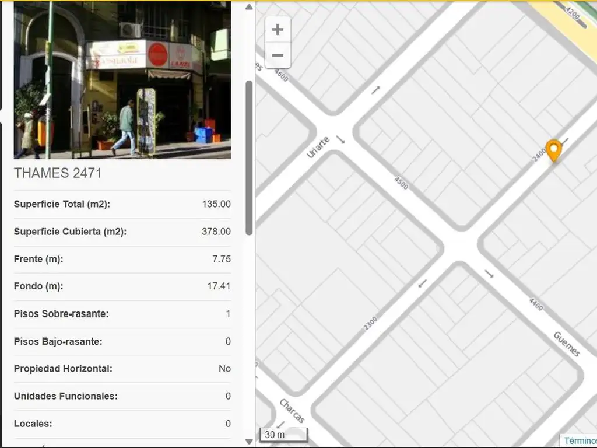Click the one-way arrow next to Charcas label
The width and height of the screenshot is (597, 448).
point(283,424)
